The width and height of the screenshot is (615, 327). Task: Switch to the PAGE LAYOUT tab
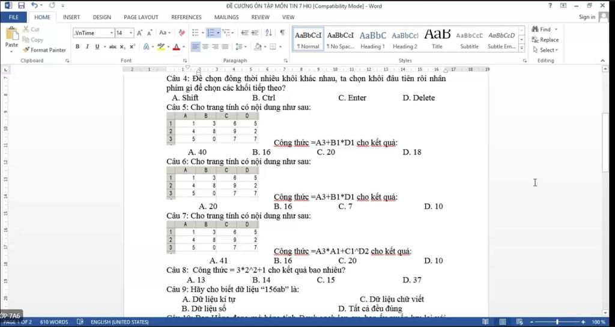coord(141,17)
